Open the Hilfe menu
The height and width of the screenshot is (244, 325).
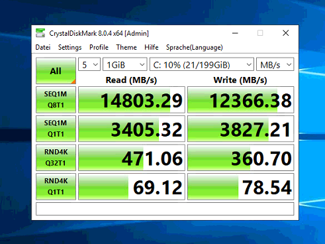click(152, 47)
